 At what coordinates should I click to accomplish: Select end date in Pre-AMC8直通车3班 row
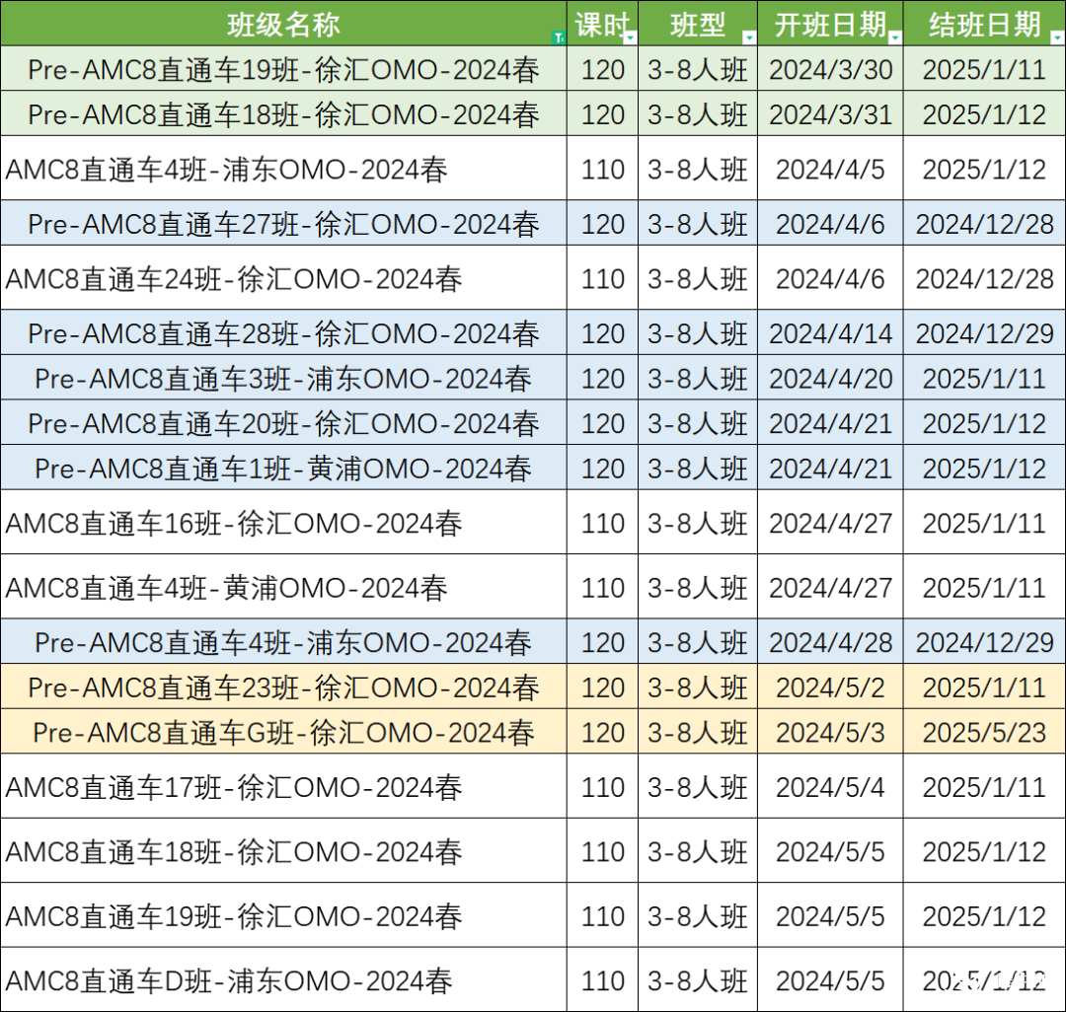click(984, 377)
